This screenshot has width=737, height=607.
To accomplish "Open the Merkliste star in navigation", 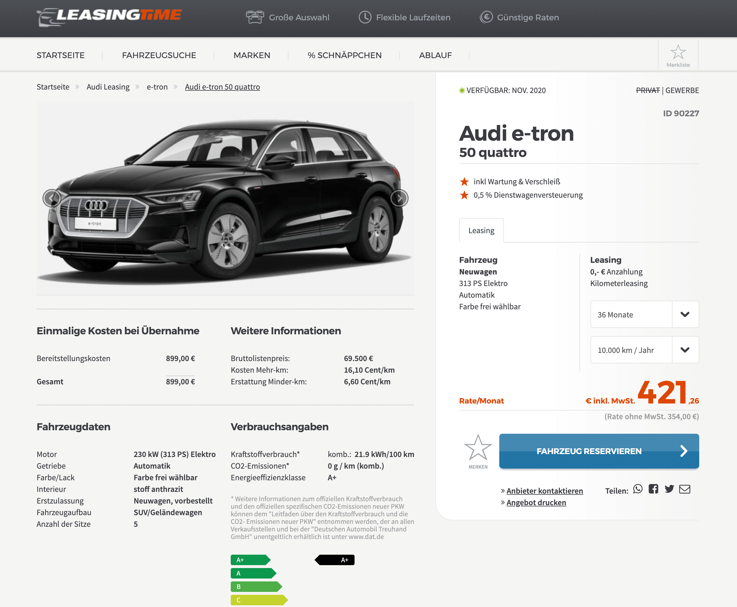I will pyautogui.click(x=678, y=55).
